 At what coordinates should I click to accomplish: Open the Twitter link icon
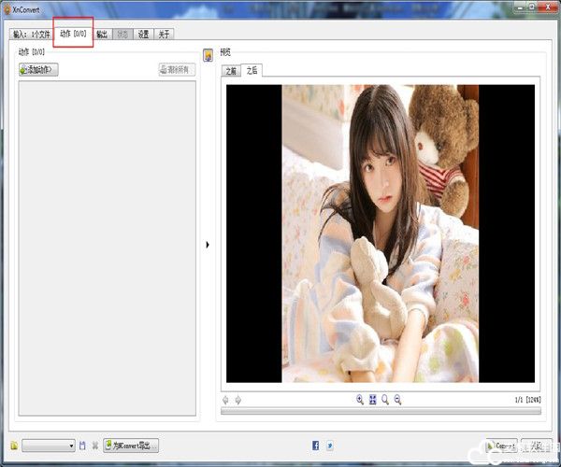click(x=330, y=446)
